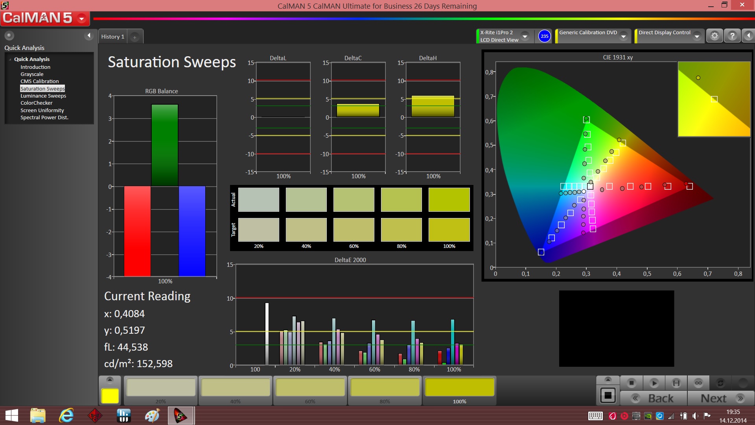
Task: Select the 100% yellow saturation swatch
Action: [x=459, y=388]
